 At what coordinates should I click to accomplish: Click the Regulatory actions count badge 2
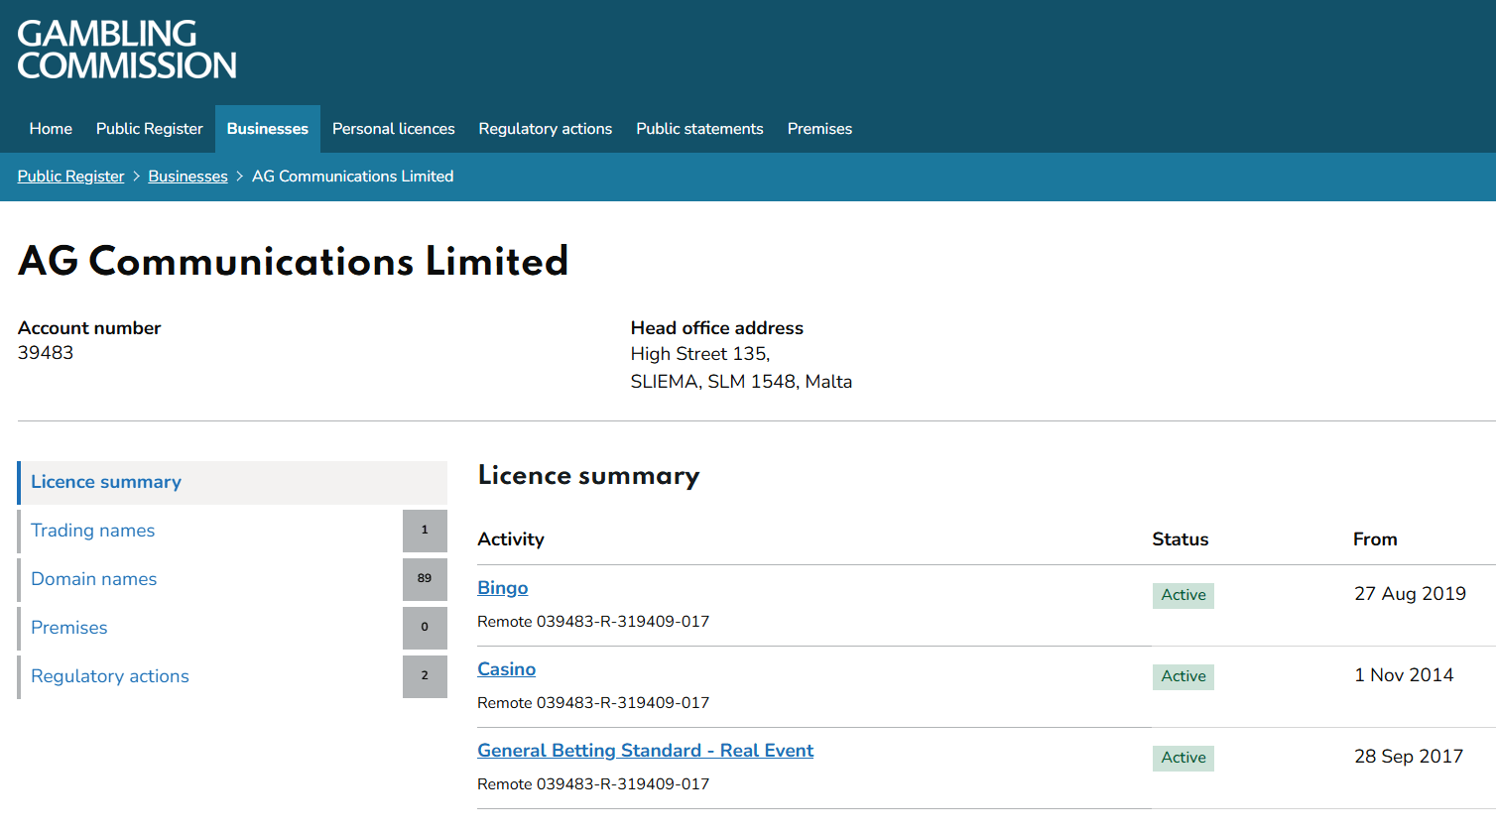[425, 676]
